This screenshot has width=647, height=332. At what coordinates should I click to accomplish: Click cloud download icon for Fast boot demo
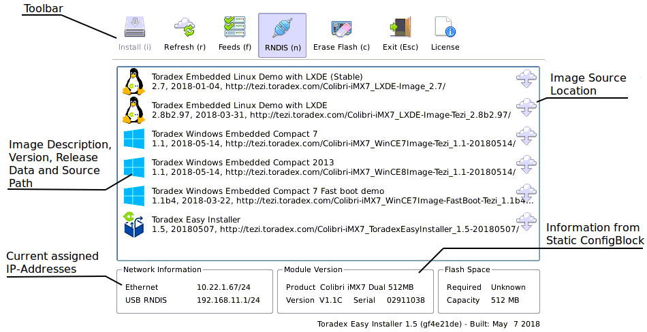pos(525,193)
